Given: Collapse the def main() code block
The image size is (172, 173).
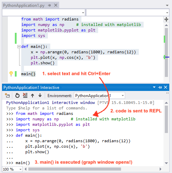Looking at the screenshot, I should point(19,46).
